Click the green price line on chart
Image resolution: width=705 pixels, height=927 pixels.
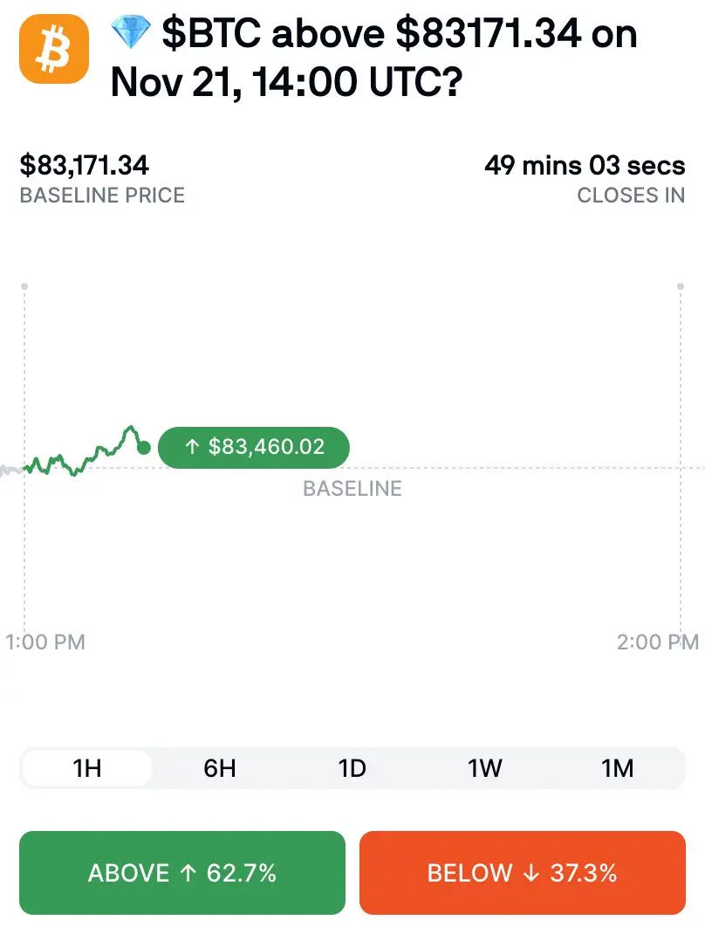point(83,452)
